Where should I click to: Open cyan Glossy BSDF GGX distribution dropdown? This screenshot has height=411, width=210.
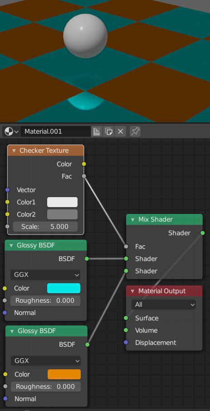pos(45,275)
